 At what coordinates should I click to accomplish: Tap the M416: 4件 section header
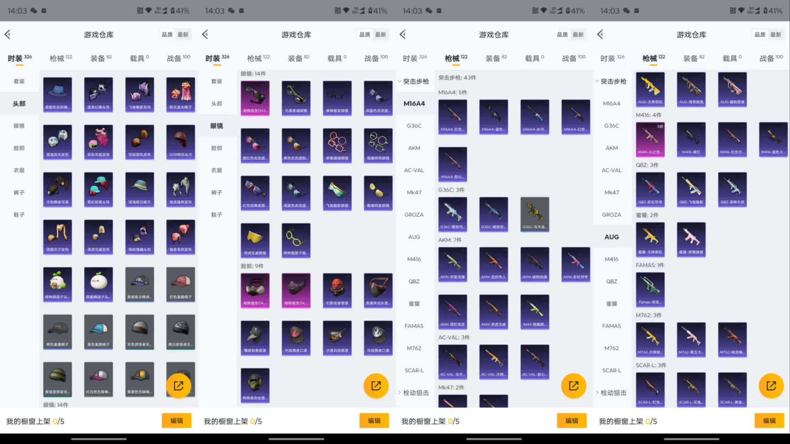(x=649, y=115)
